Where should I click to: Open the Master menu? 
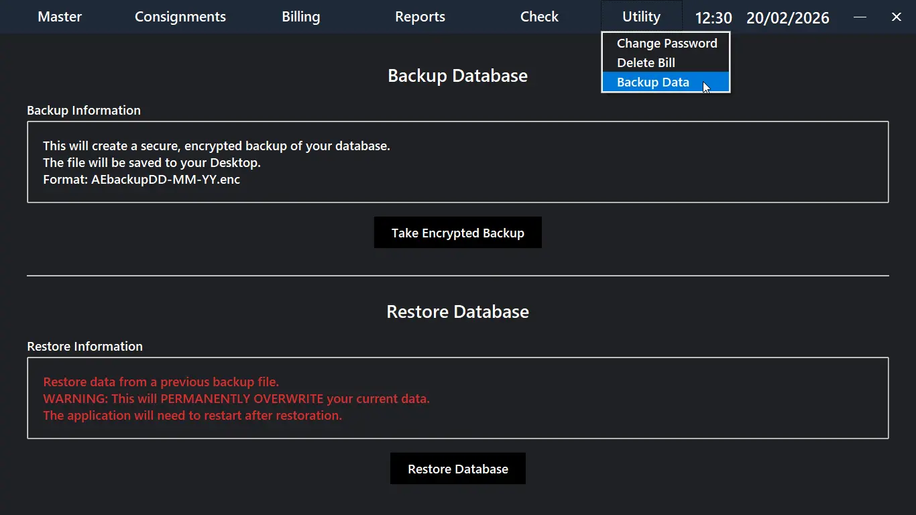click(x=60, y=17)
